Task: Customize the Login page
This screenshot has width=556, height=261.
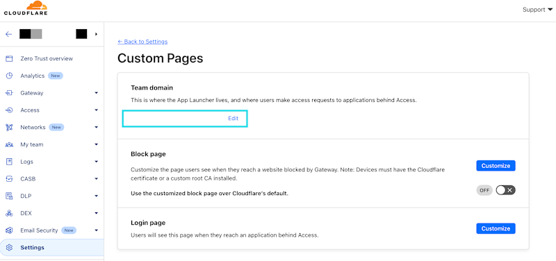Action: 496,228
